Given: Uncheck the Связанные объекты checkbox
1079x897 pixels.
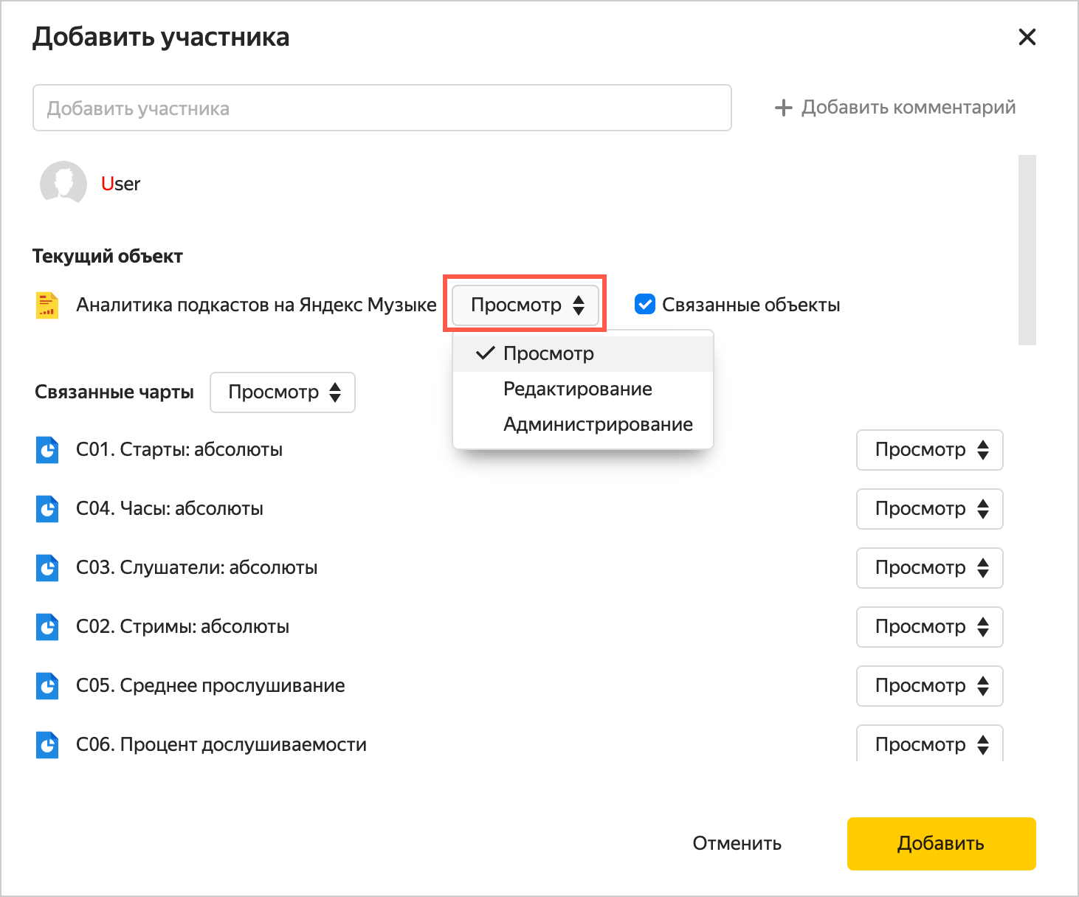Looking at the screenshot, I should pos(645,305).
